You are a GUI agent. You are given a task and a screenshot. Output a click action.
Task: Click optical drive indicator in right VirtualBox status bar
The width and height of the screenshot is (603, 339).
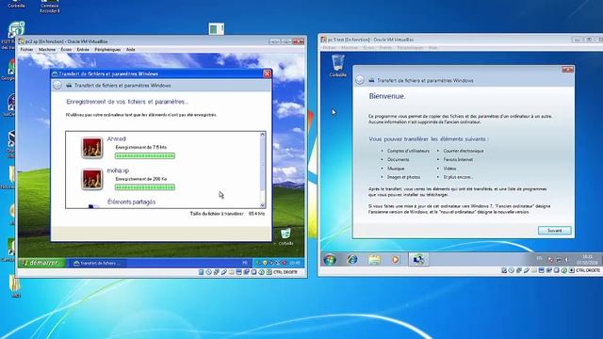(511, 270)
